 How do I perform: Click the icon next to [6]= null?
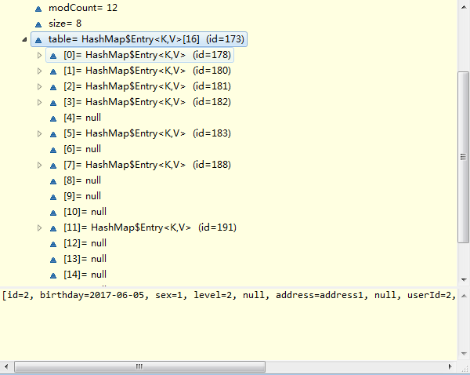point(53,150)
